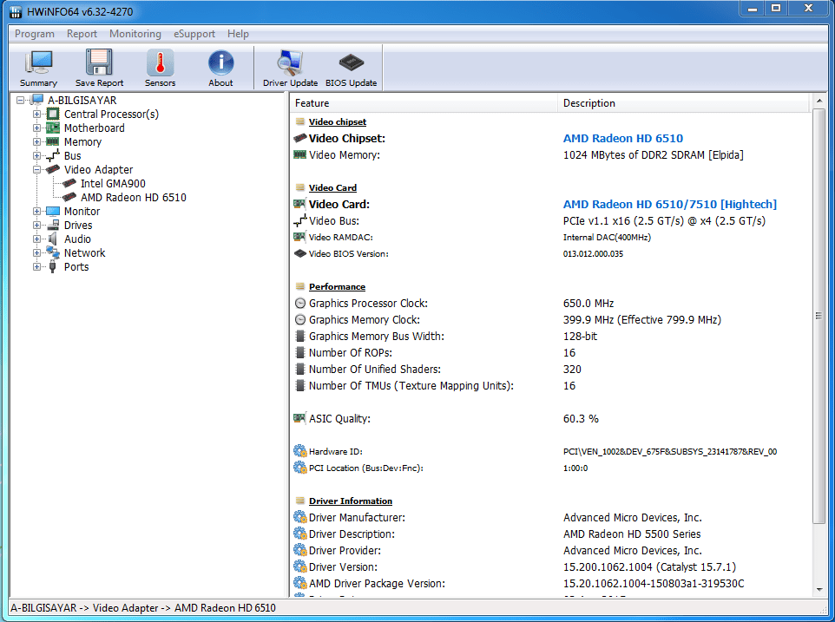Open the Monitoring menu
The image size is (835, 622).
pos(135,34)
